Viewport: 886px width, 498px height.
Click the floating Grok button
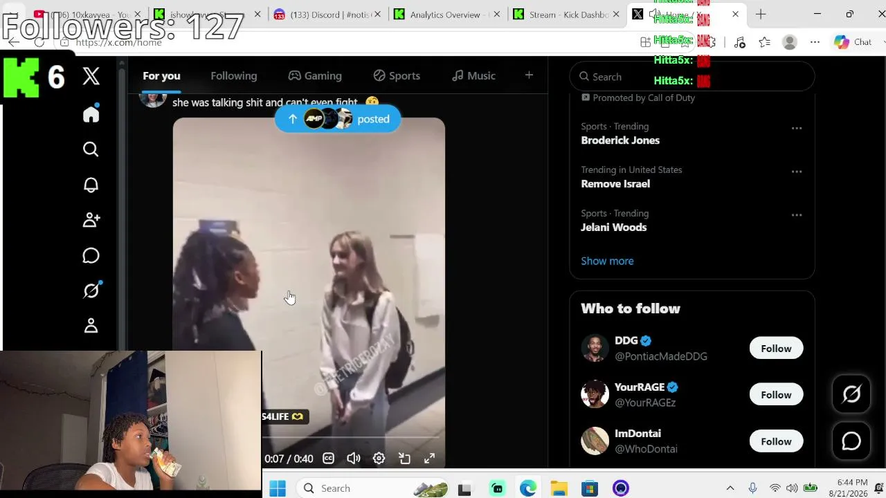click(851, 394)
